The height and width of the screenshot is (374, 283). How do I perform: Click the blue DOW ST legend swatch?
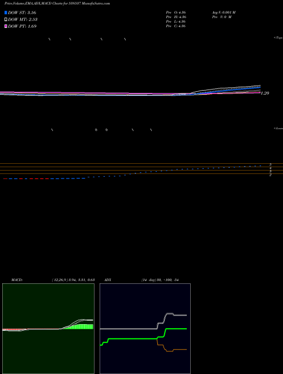[x=6, y=12]
